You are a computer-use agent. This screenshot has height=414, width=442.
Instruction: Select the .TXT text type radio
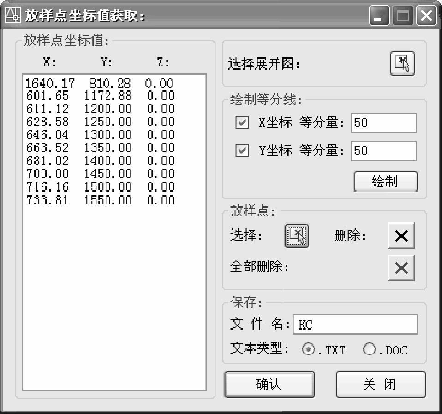click(x=308, y=349)
